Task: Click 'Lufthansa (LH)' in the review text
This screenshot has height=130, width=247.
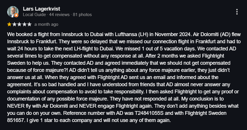Action: coord(131,34)
